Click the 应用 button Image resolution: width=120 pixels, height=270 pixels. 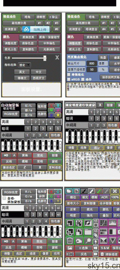56,254
